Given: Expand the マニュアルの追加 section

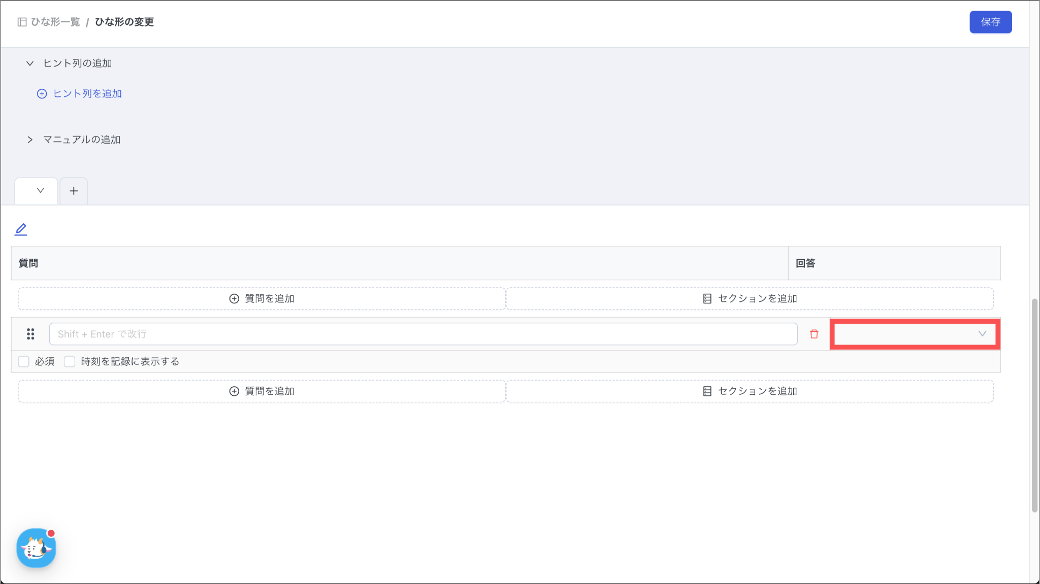Looking at the screenshot, I should coord(30,140).
